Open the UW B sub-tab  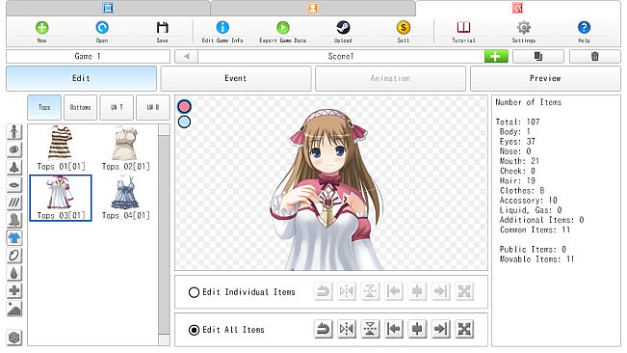(x=153, y=107)
